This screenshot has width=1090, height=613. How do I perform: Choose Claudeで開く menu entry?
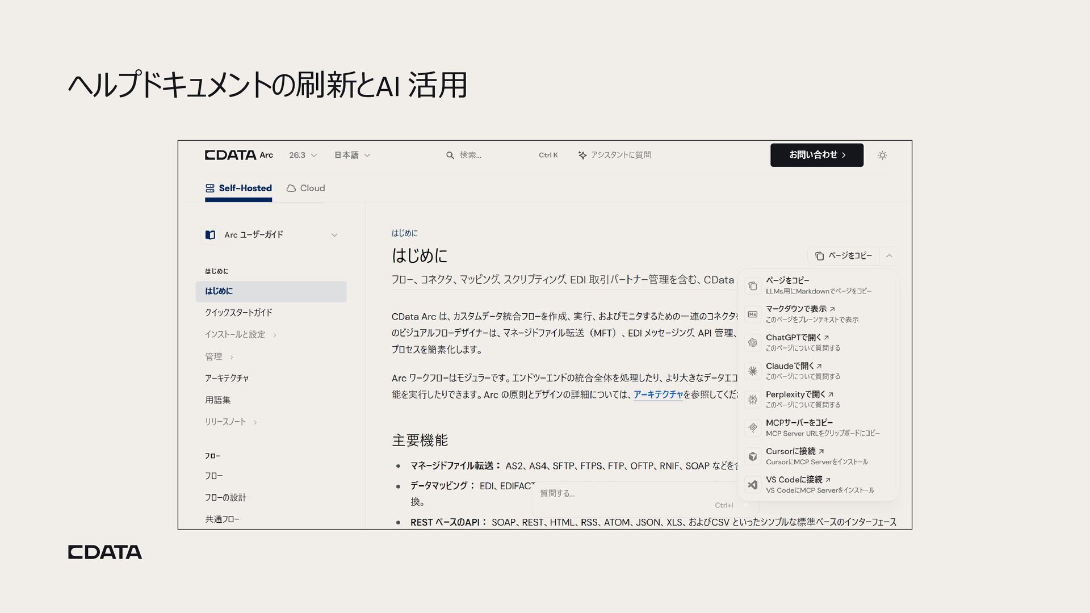click(x=818, y=371)
